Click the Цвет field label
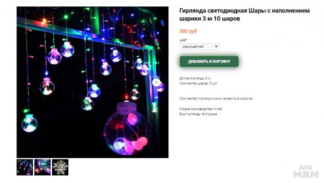 coord(183,40)
